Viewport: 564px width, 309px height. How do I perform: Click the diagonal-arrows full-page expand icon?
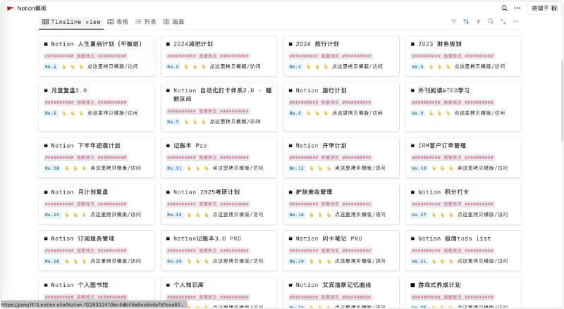(503, 22)
